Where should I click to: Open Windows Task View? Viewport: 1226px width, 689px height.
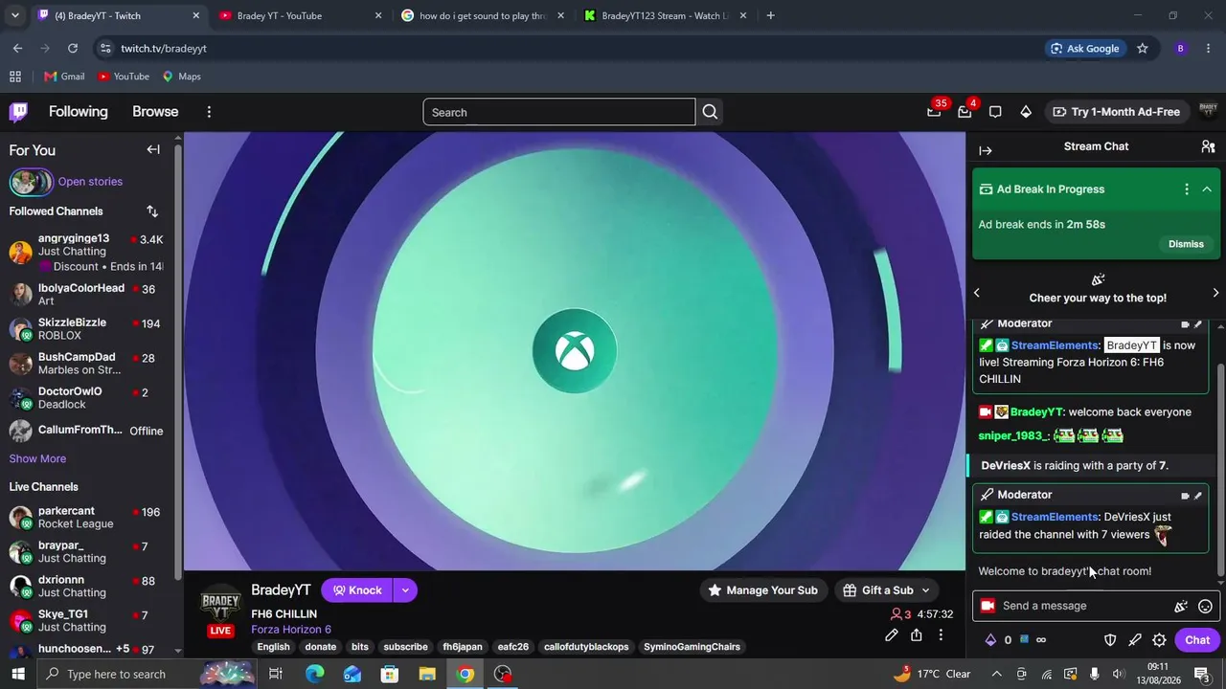pyautogui.click(x=275, y=674)
